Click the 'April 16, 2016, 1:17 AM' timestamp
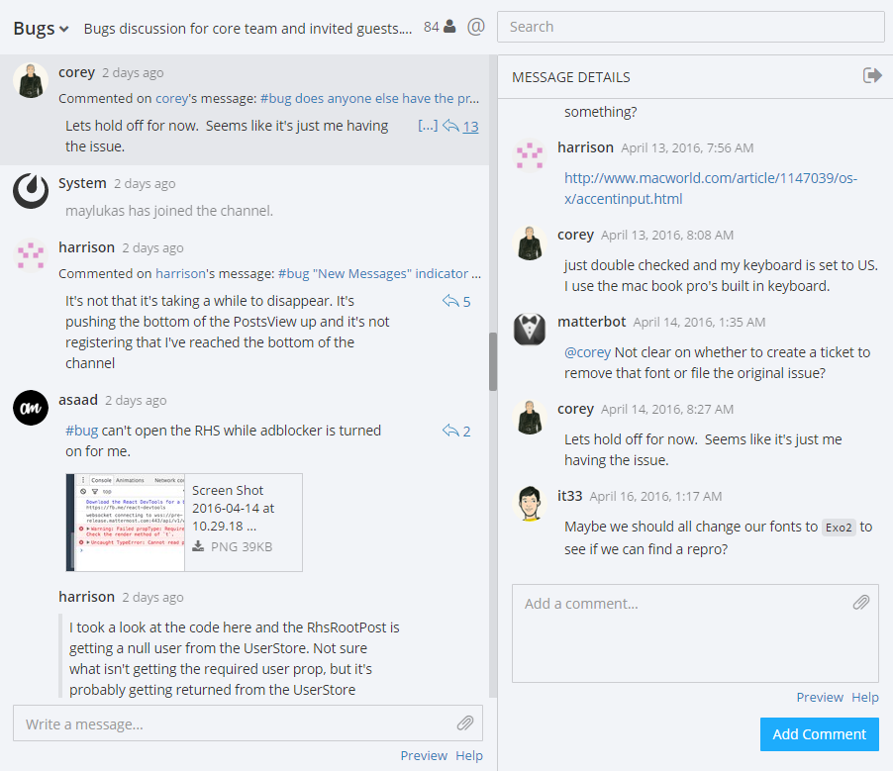 click(x=655, y=497)
